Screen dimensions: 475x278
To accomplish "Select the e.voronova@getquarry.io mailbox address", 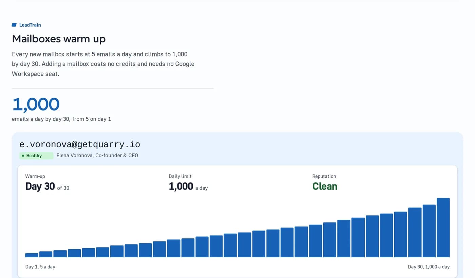I will [x=80, y=144].
